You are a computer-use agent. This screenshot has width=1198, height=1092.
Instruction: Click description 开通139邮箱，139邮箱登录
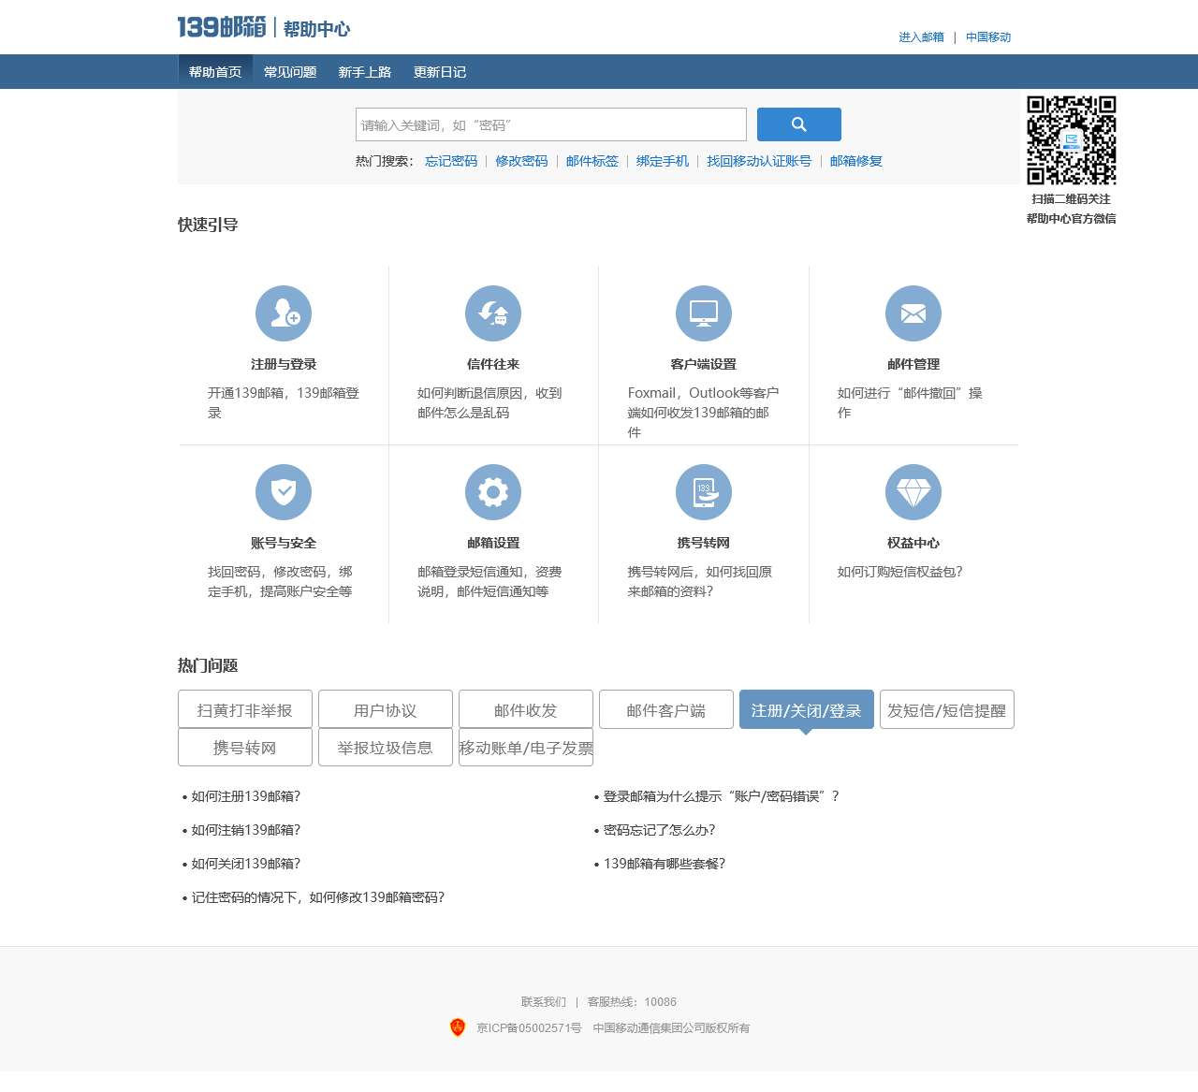point(284,402)
